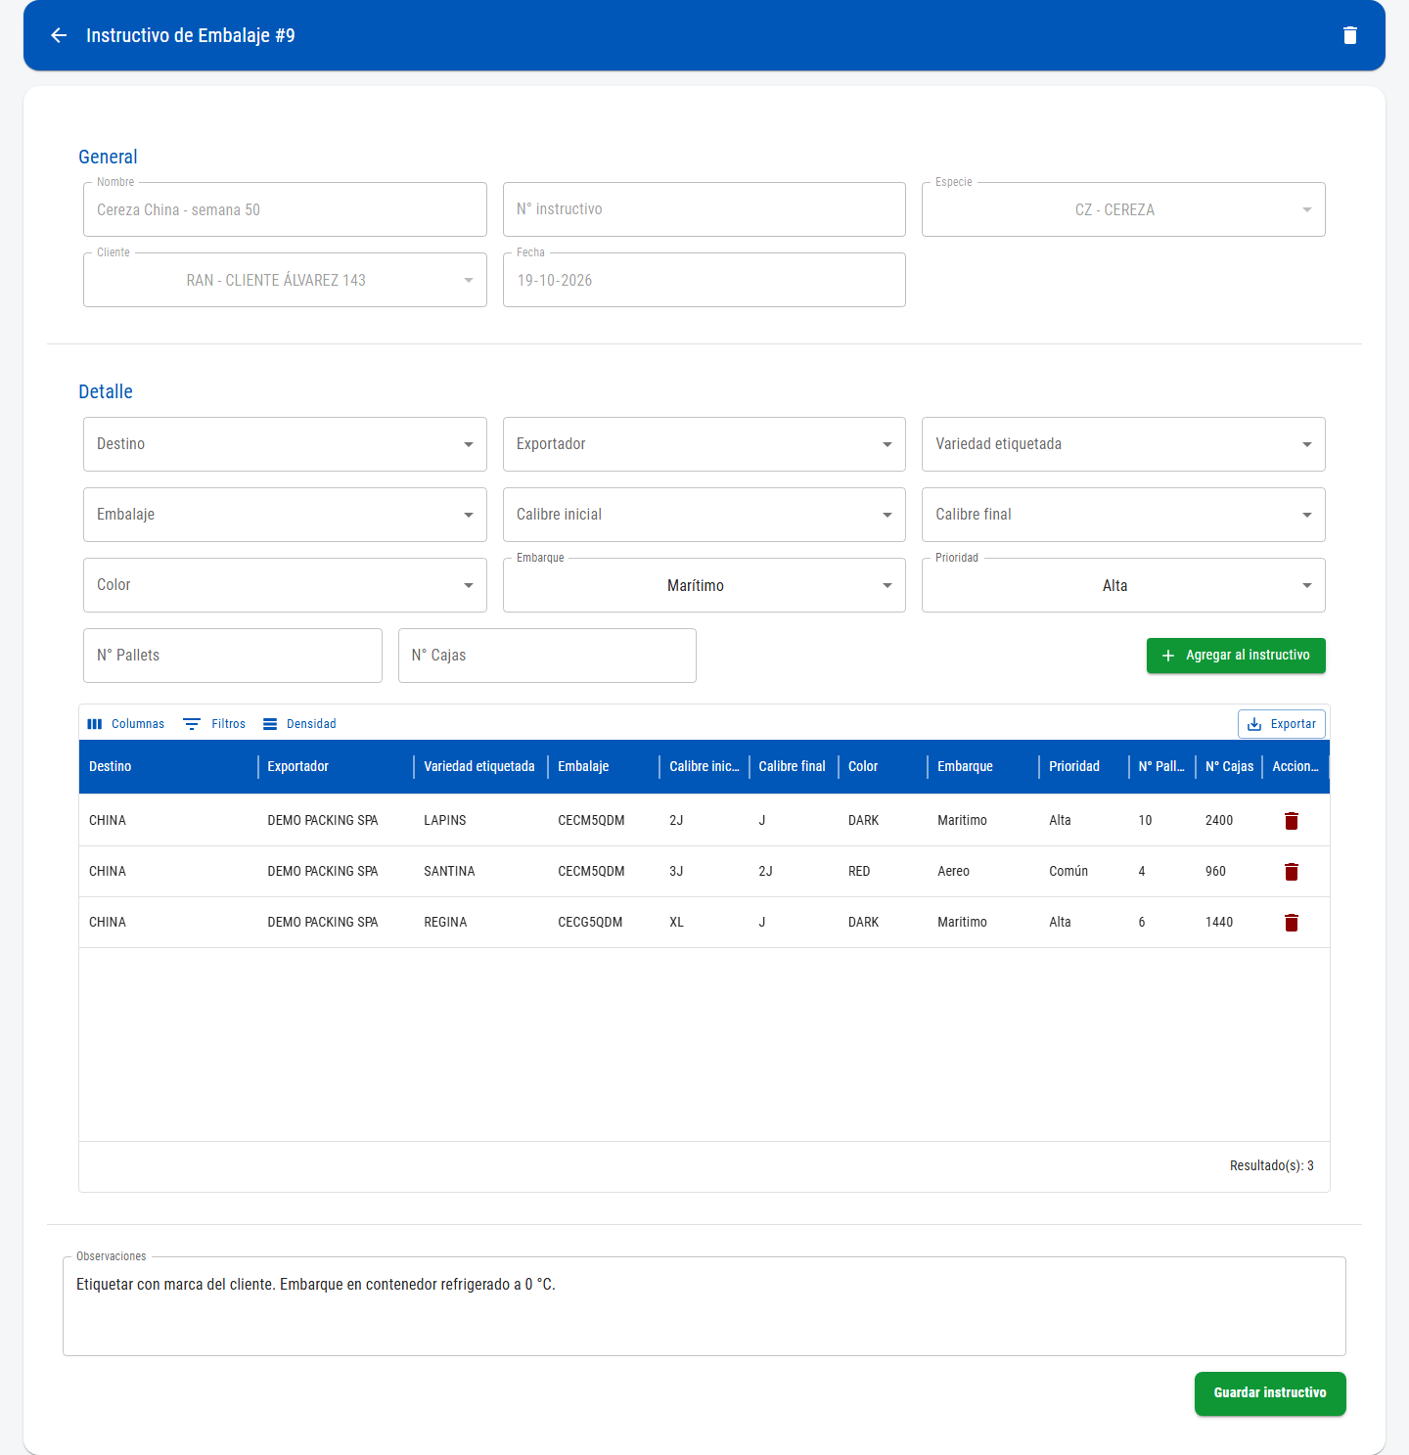Delete the SANTINA row
The height and width of the screenshot is (1455, 1409).
pos(1292,872)
